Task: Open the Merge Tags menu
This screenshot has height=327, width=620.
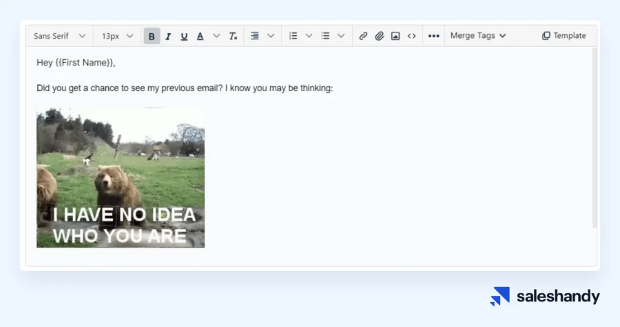Action: pyautogui.click(x=478, y=36)
